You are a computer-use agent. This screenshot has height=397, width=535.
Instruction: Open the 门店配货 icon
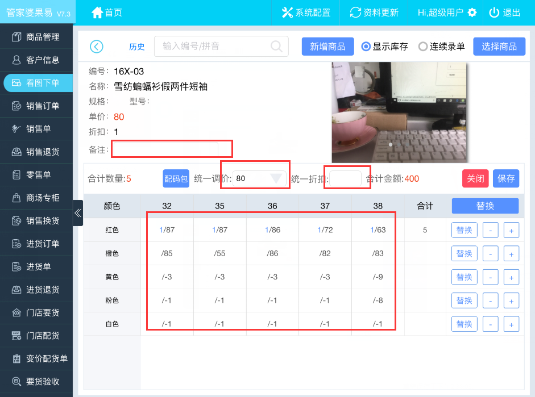pyautogui.click(x=16, y=336)
